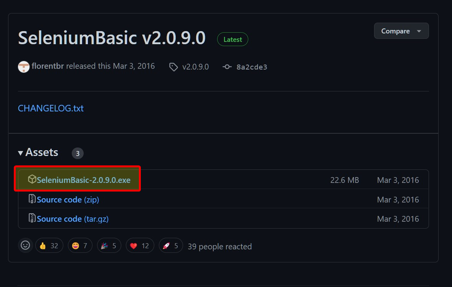Viewport: 452px width, 287px height.
Task: Toggle the rocket reaction
Action: (x=171, y=246)
